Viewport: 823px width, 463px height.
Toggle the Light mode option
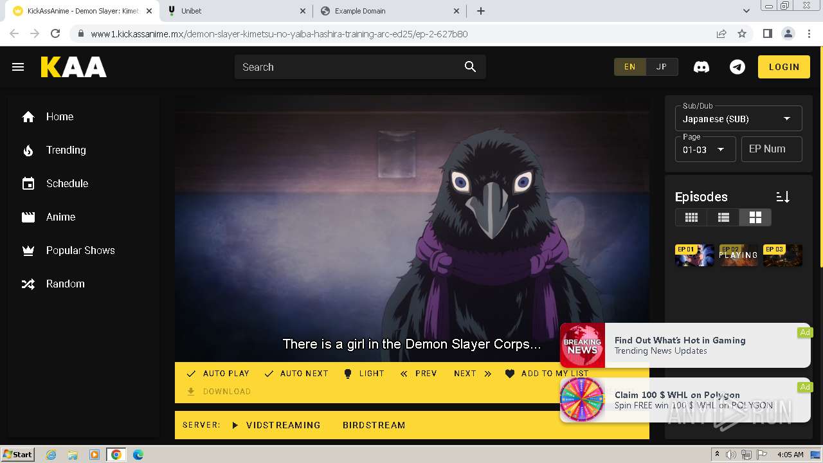[363, 374]
